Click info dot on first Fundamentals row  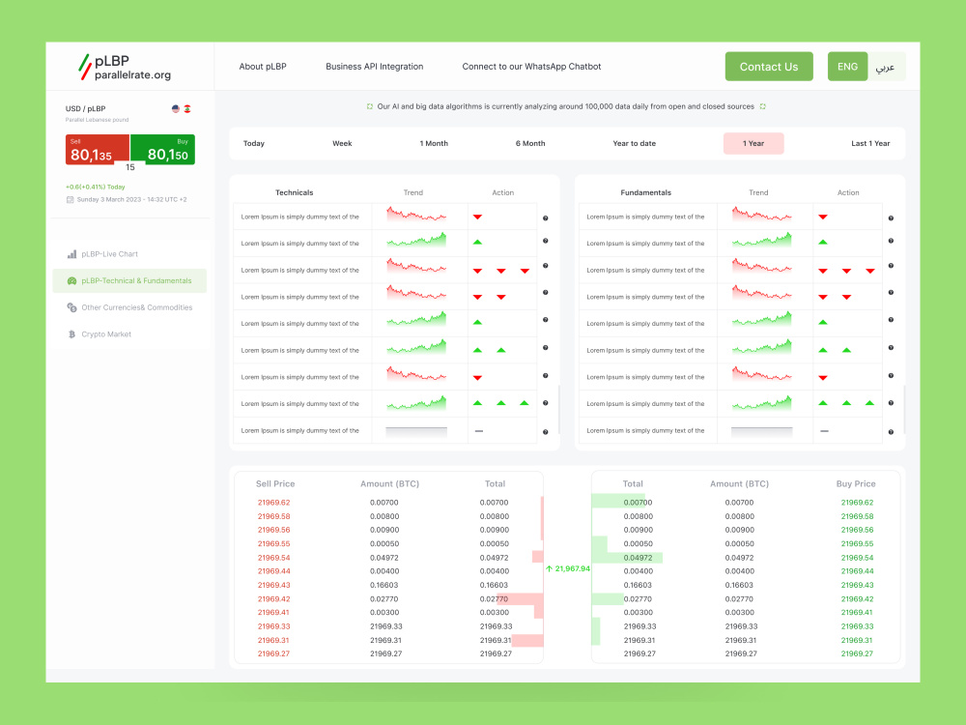[891, 218]
